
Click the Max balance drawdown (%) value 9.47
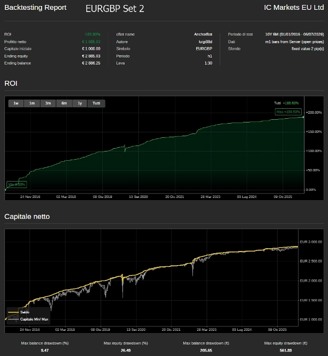coord(45,351)
